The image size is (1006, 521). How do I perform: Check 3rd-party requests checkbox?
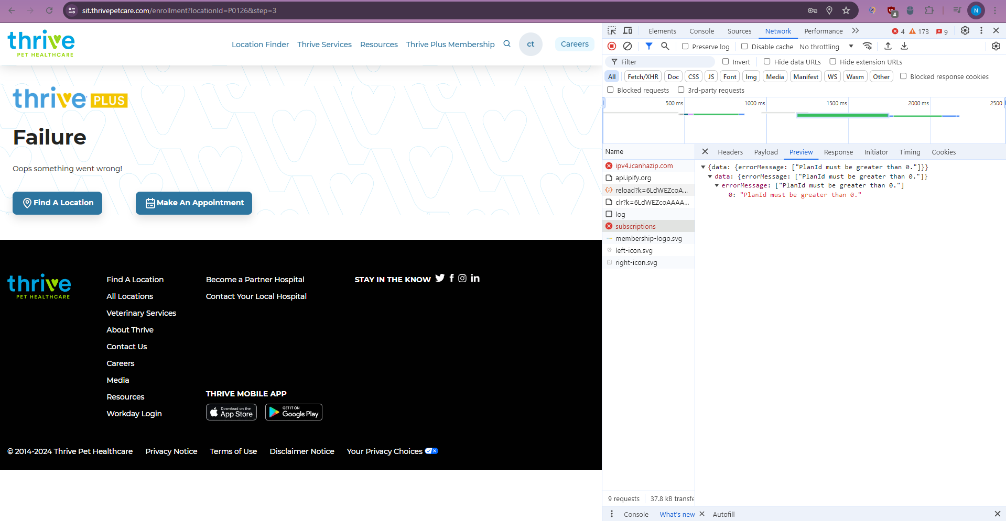(x=681, y=90)
